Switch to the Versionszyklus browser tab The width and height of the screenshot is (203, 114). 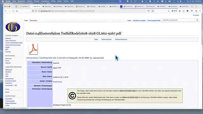(x=128, y=6)
